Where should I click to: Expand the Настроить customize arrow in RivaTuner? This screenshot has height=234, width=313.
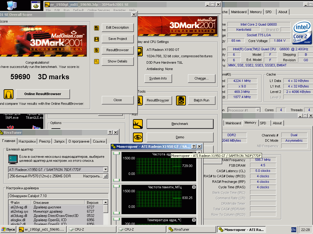(105, 176)
